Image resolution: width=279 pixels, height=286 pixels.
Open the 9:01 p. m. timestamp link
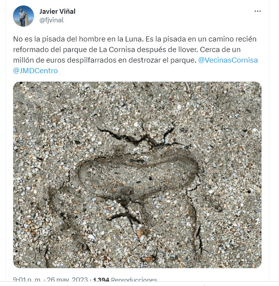(x=27, y=280)
